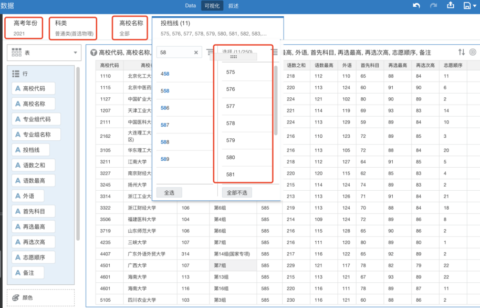The height and width of the screenshot is (308, 480).
Task: Click the 全部不选 button
Action: (237, 192)
